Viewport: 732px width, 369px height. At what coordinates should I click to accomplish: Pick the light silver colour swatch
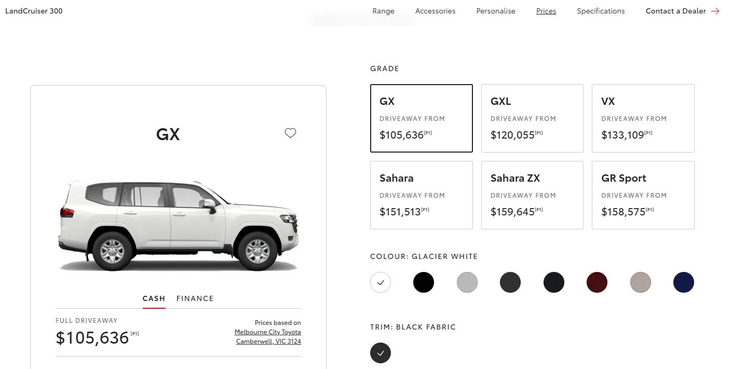[x=467, y=282]
